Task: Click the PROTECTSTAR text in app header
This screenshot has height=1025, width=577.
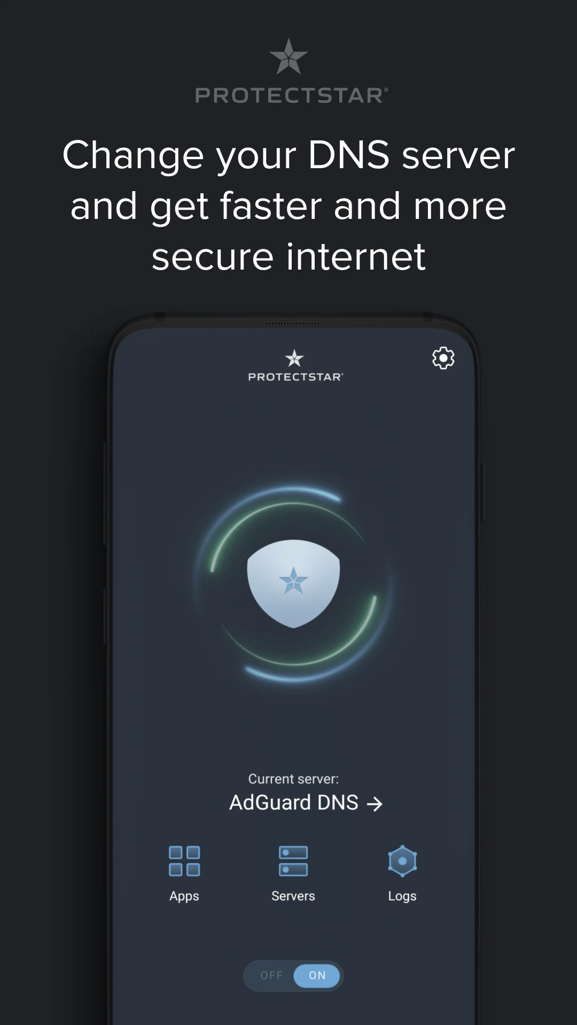Action: (295, 377)
